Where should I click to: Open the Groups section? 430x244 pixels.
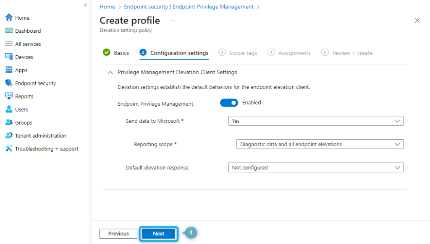(8, 122)
